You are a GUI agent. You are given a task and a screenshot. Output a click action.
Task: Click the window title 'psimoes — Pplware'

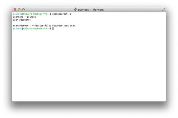point(91,10)
